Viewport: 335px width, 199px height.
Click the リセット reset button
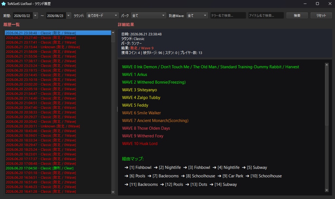pos(321,15)
